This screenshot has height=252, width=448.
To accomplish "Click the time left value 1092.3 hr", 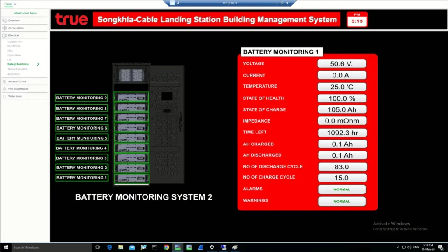I will [342, 133].
